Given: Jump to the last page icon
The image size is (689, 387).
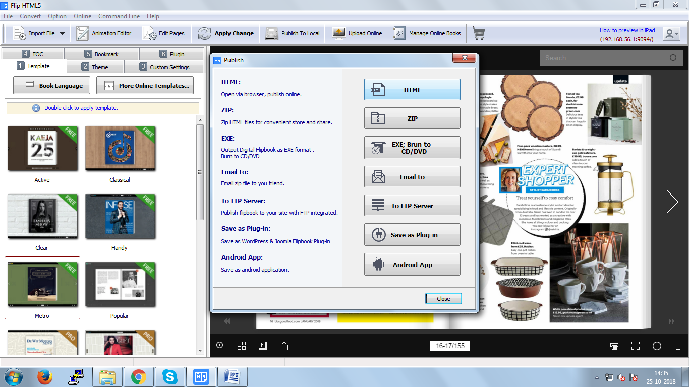Looking at the screenshot, I should 505,346.
